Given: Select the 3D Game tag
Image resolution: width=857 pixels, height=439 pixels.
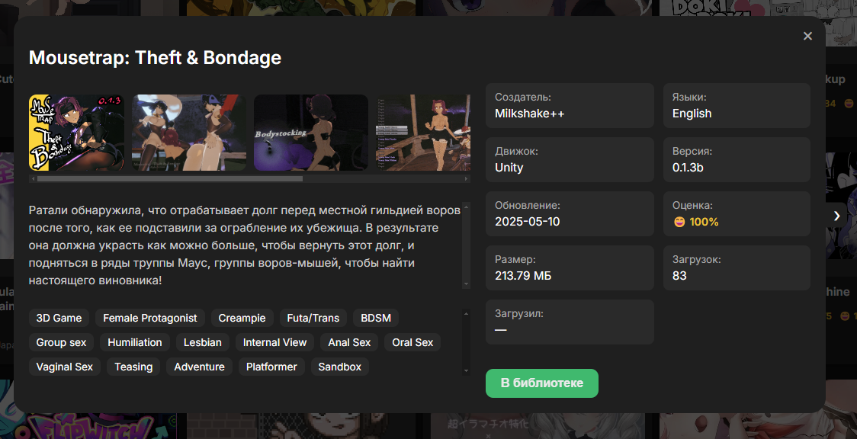Looking at the screenshot, I should [59, 318].
